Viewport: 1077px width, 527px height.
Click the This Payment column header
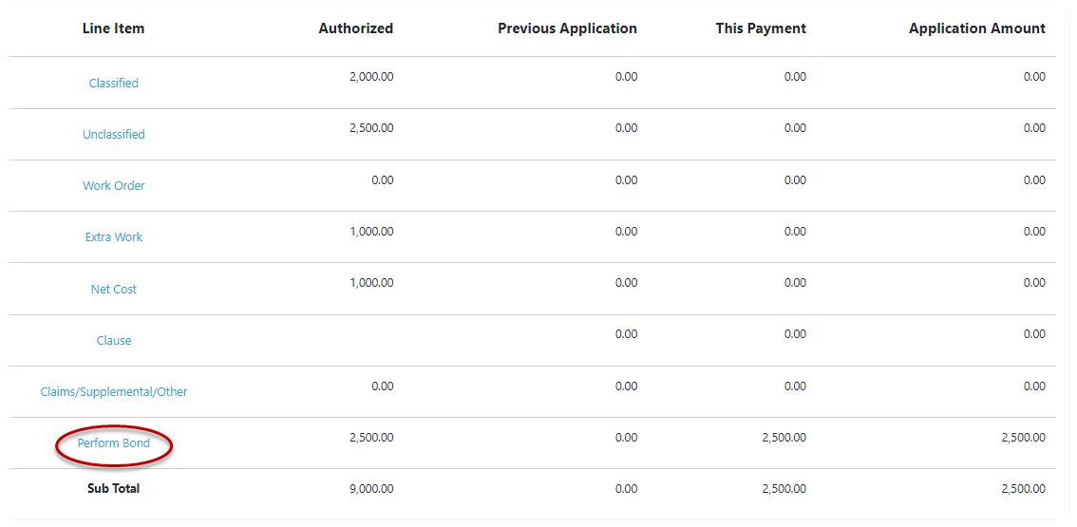(761, 28)
